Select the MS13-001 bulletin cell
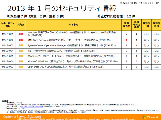 click(8, 34)
